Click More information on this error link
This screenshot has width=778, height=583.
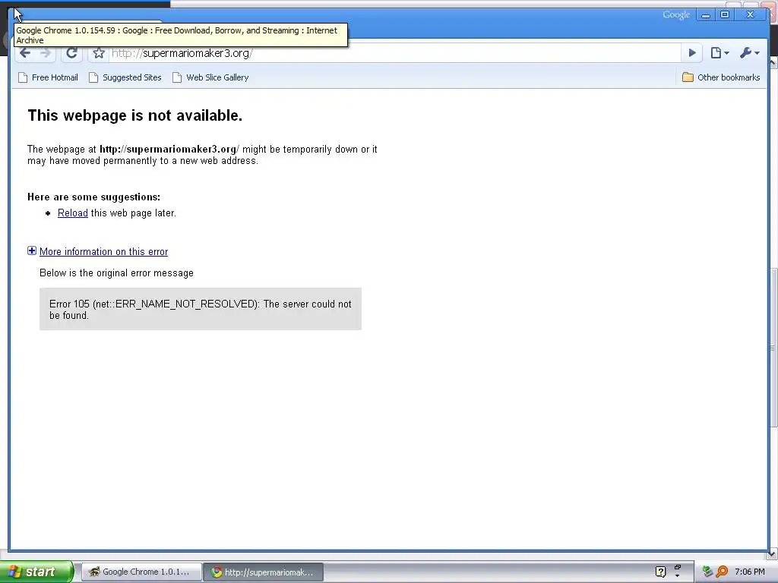(103, 252)
